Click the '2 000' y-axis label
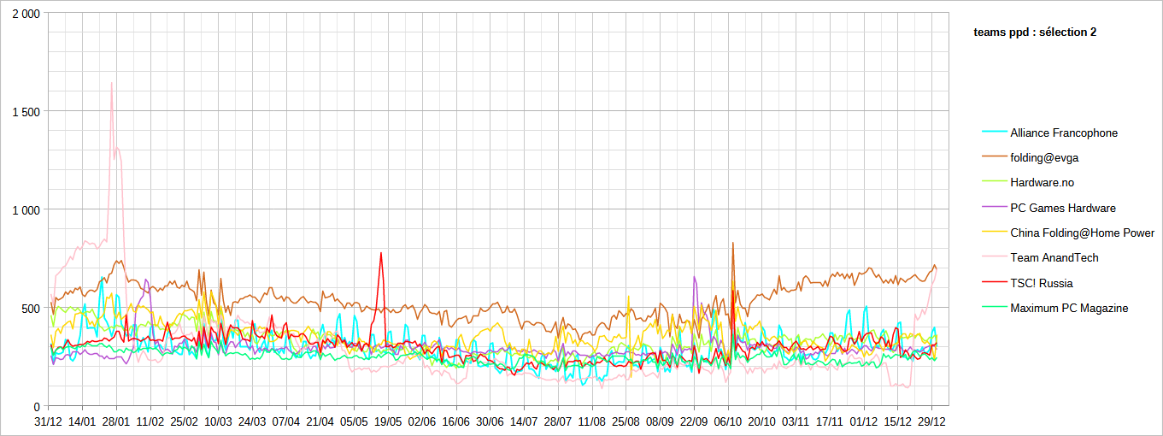Image resolution: width=1163 pixels, height=436 pixels. (x=25, y=14)
